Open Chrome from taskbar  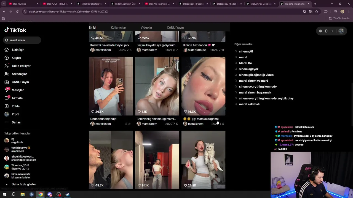pyautogui.click(x=41, y=194)
